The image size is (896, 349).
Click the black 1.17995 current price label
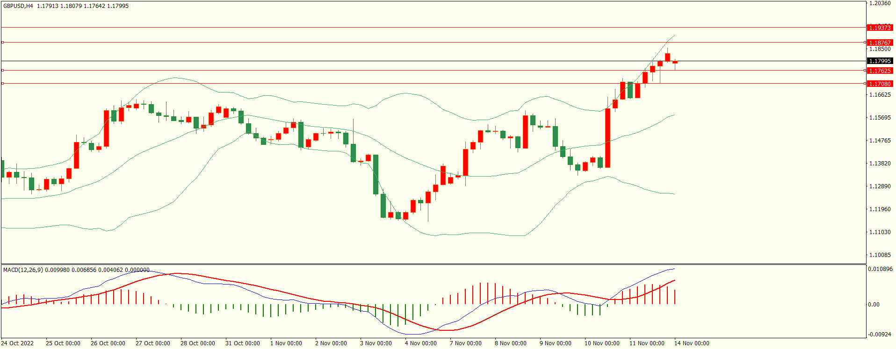pos(879,61)
